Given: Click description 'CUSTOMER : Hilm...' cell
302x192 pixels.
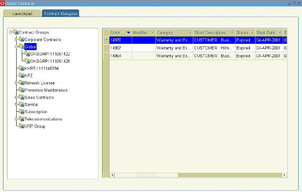Looking at the screenshot, I should (214, 48).
